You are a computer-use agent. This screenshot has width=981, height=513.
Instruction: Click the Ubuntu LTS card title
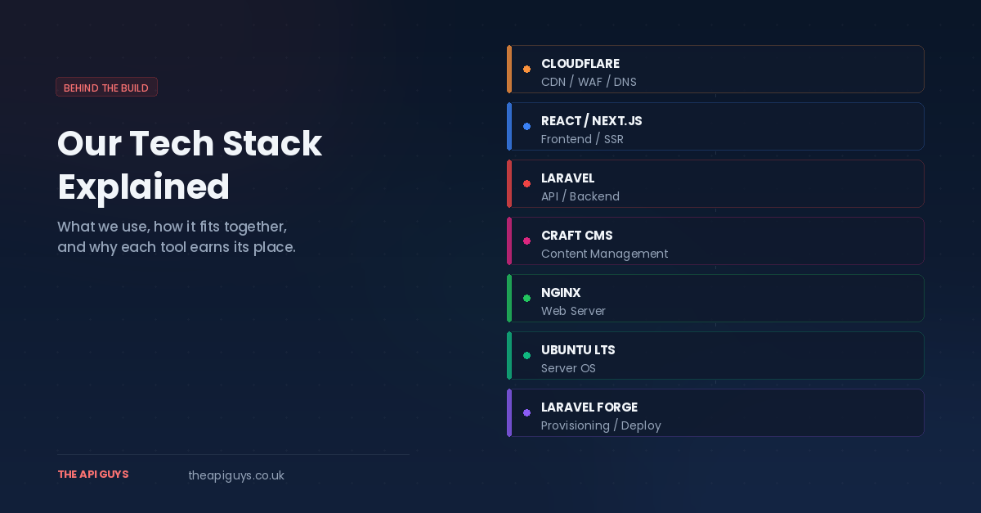(x=578, y=350)
